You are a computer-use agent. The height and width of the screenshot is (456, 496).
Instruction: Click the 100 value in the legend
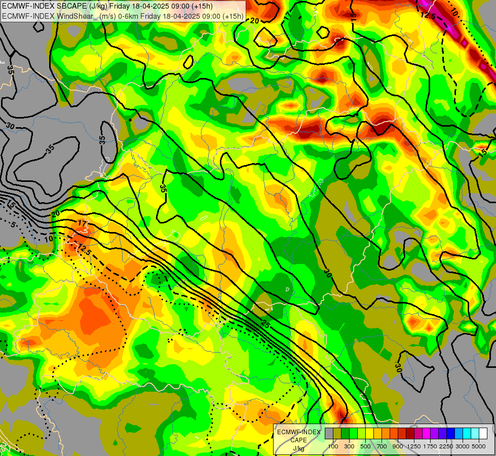coord(333,446)
